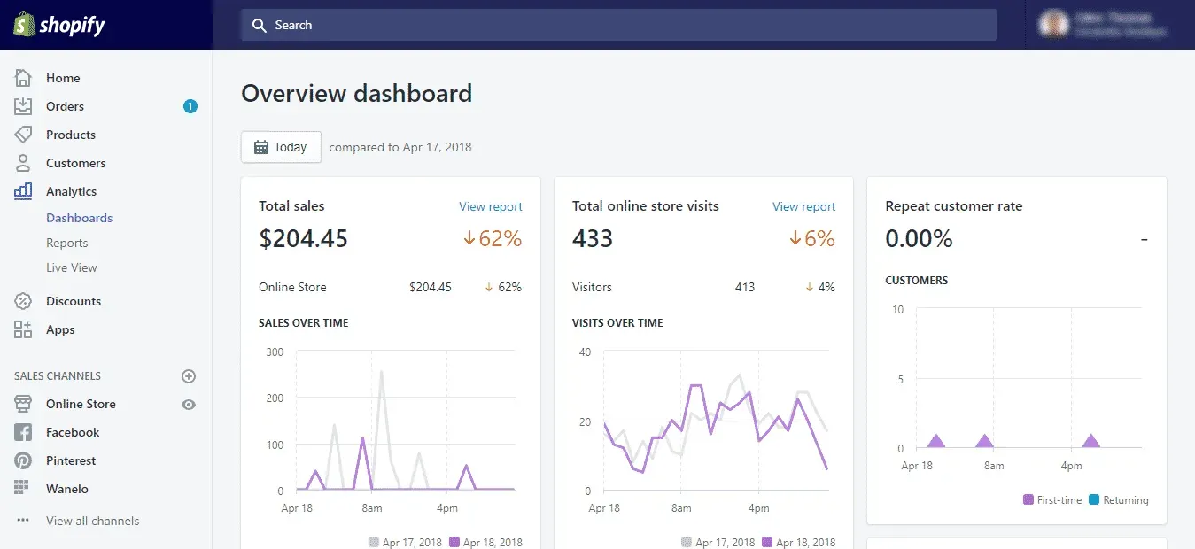The image size is (1195, 549).
Task: Click into the top search field
Action: coord(619,25)
